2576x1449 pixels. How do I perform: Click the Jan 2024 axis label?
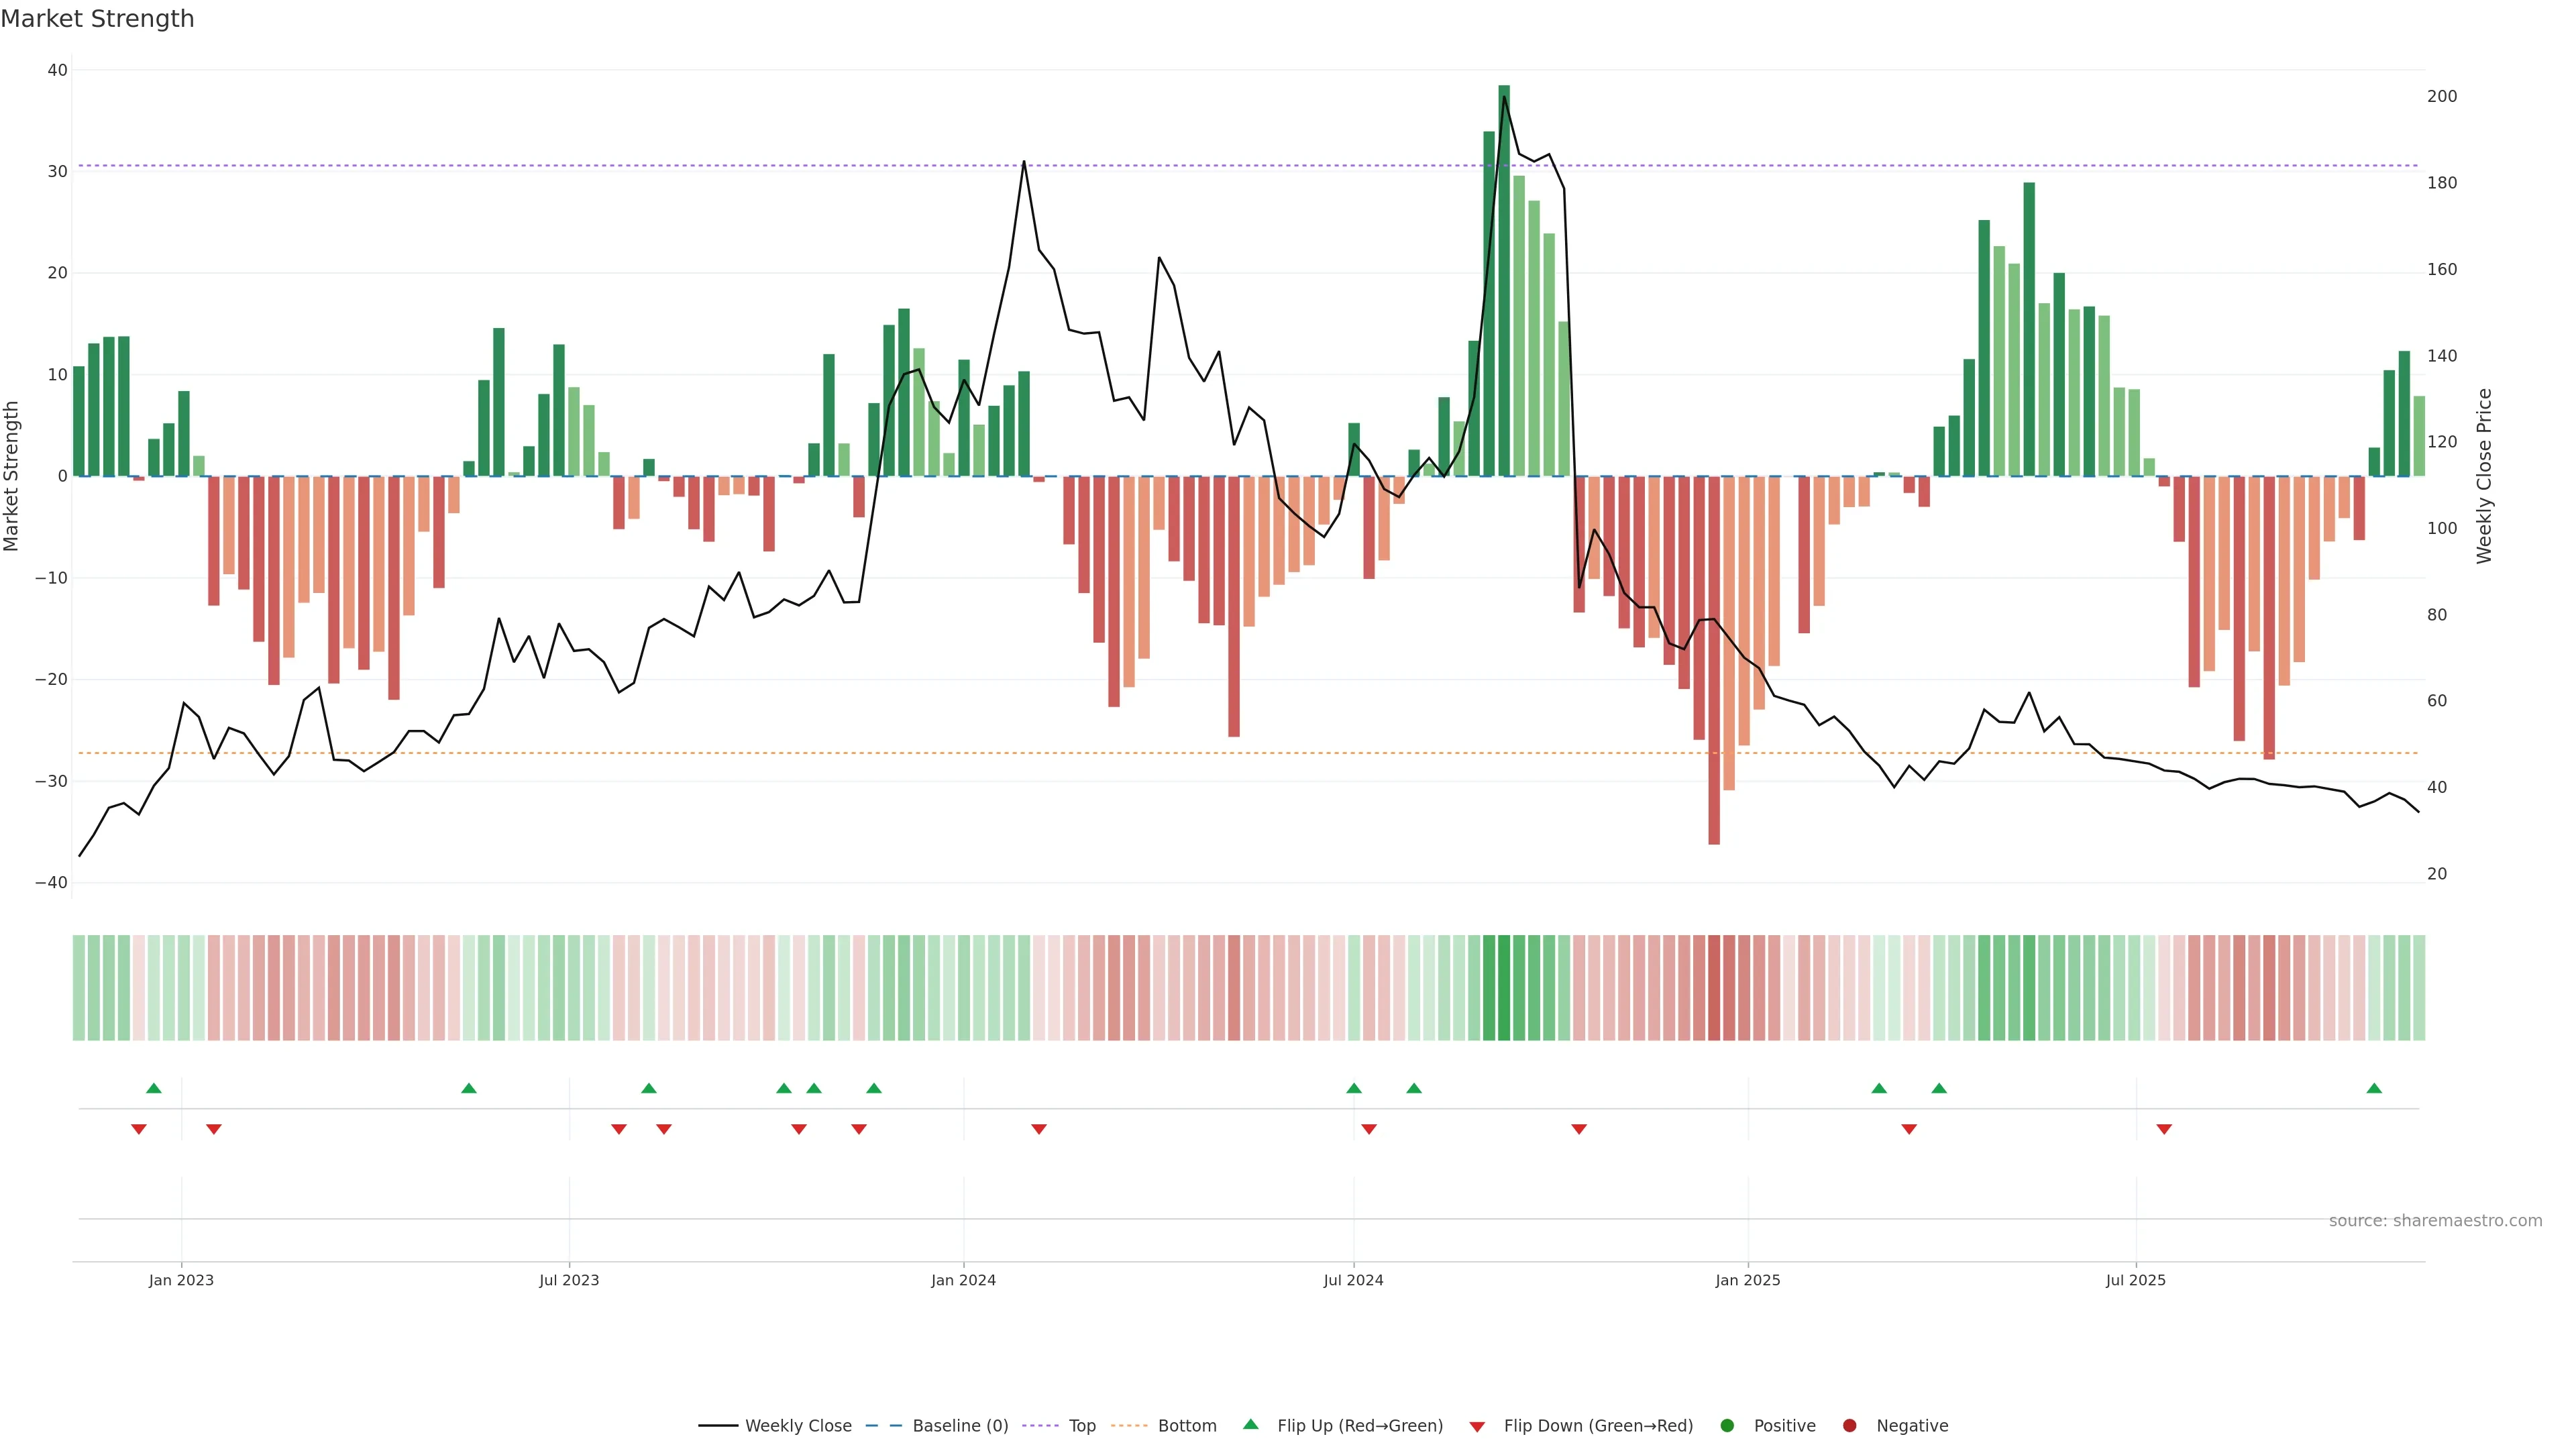click(x=963, y=1280)
